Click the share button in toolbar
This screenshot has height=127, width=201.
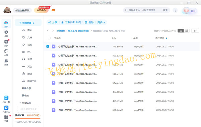(x=53, y=22)
